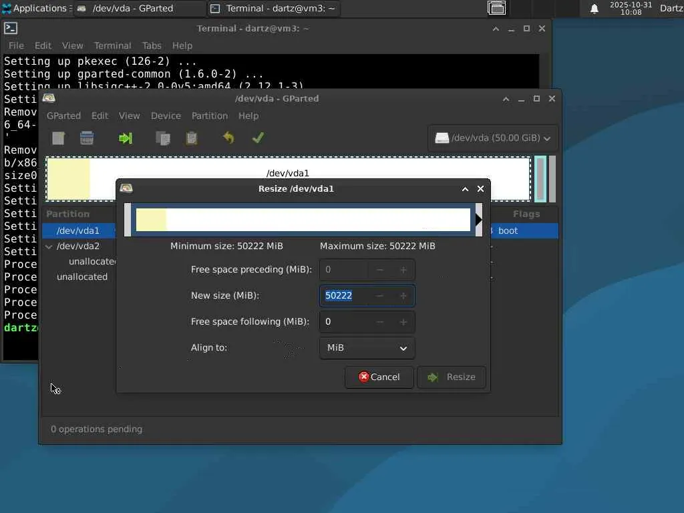Open the GParted menu

pos(63,116)
